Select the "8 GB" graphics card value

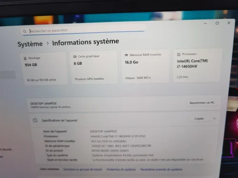[x=78, y=64]
